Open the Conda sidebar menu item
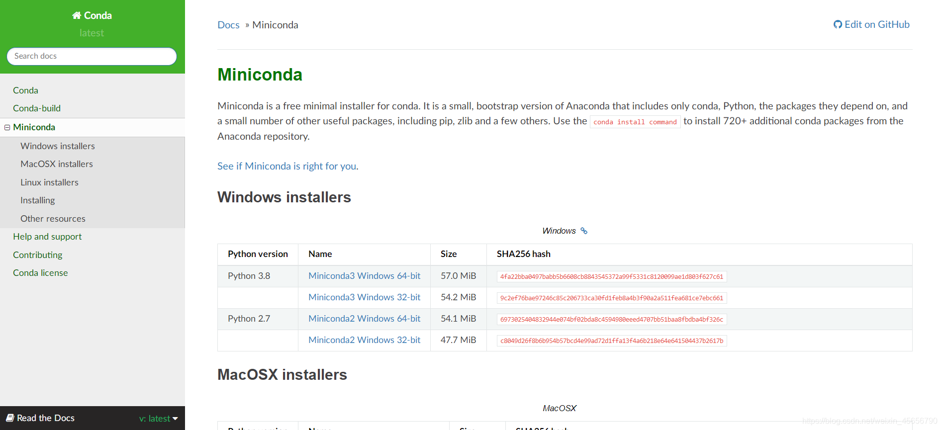Image resolution: width=942 pixels, height=430 pixels. click(x=25, y=90)
